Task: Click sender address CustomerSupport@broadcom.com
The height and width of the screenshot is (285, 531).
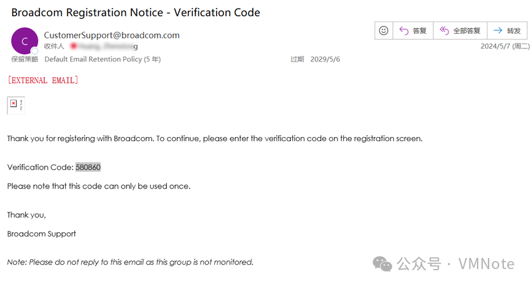Action: tap(112, 35)
